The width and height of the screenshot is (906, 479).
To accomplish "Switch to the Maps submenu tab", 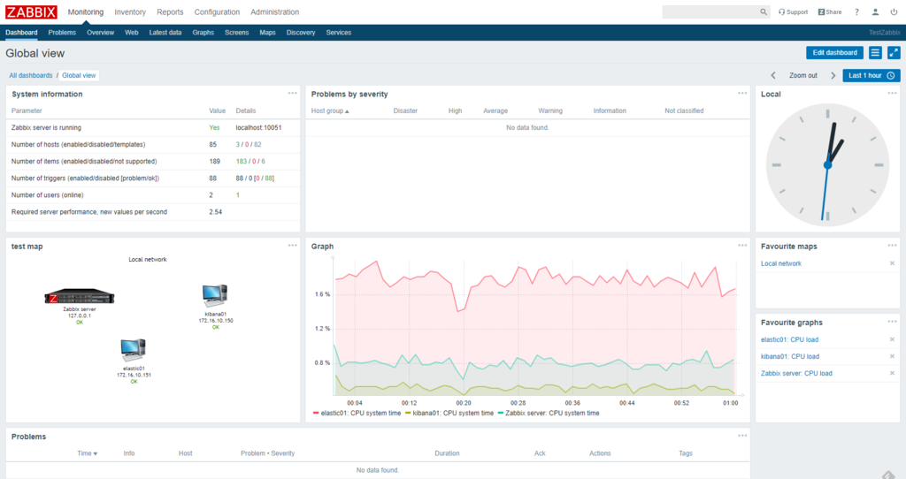I will tap(267, 33).
